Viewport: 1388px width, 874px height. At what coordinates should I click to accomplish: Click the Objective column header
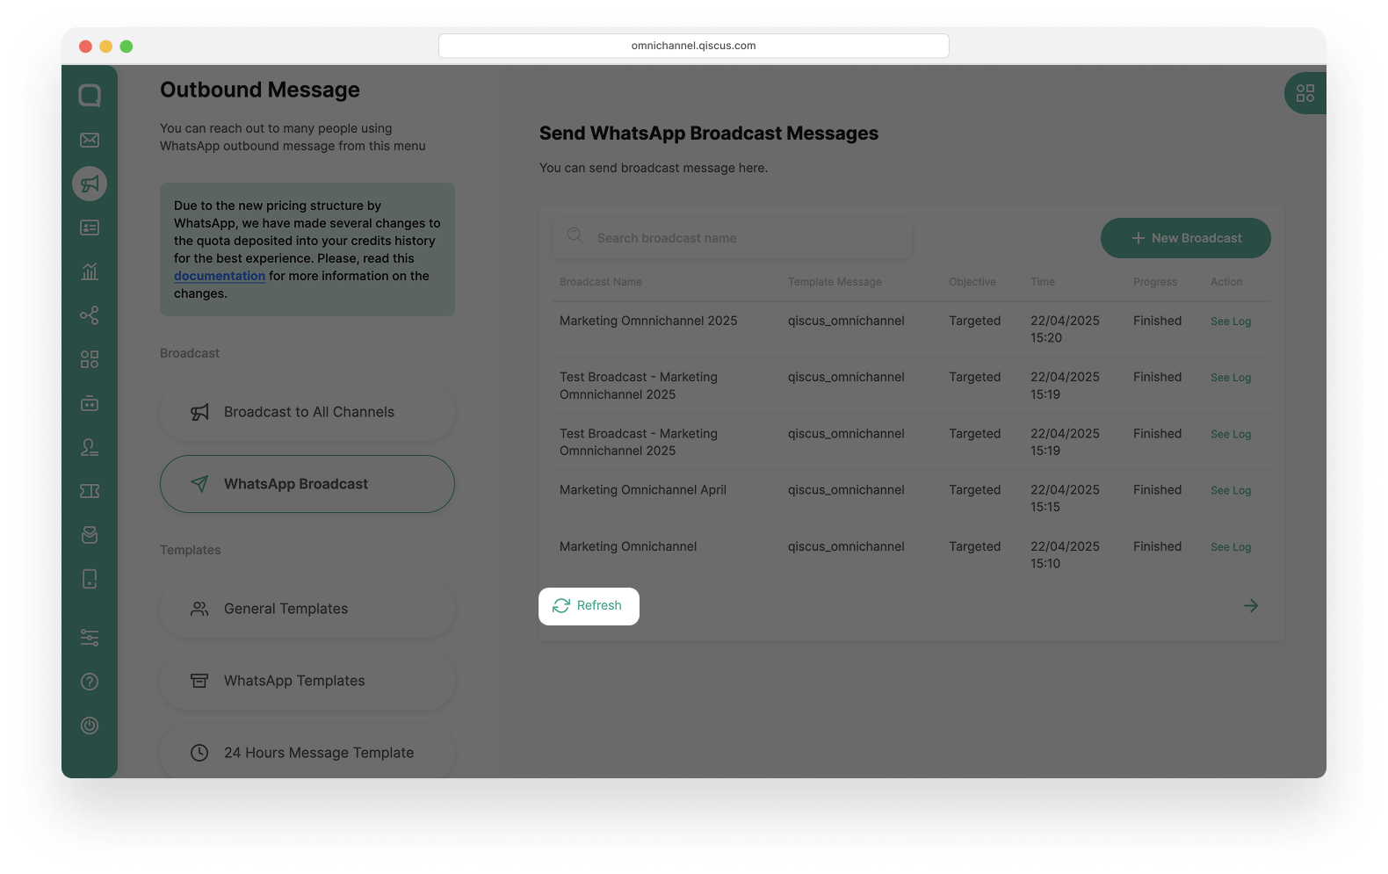point(972,282)
